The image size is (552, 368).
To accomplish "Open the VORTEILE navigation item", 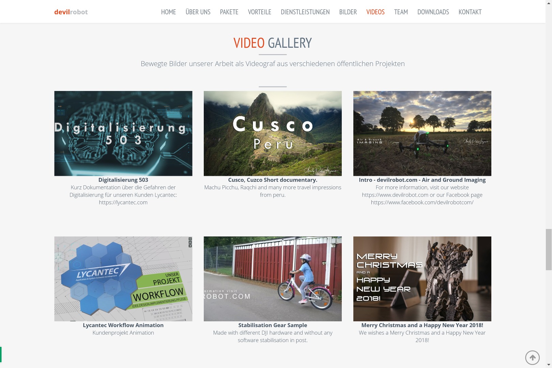I will pos(260,12).
